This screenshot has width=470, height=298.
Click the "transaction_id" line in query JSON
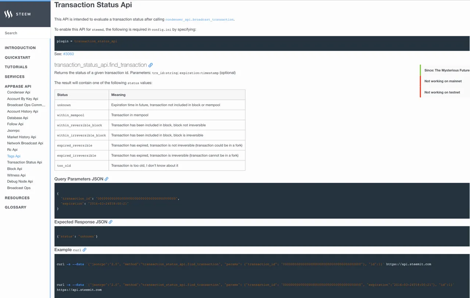click(120, 198)
